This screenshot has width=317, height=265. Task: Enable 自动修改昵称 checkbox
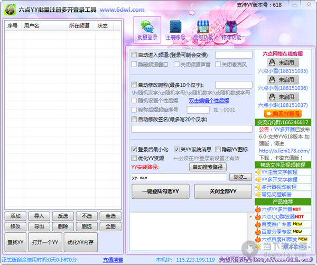pyautogui.click(x=134, y=85)
